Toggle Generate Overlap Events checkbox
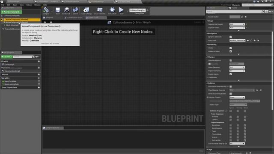The image size is (274, 154). pos(230,94)
